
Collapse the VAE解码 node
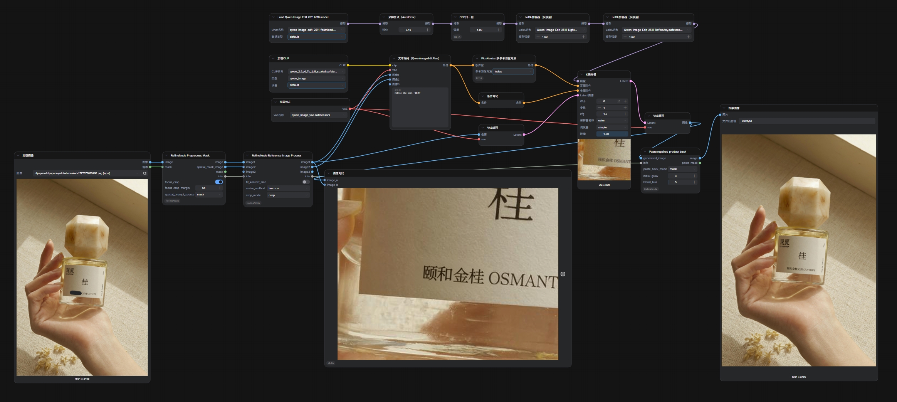(x=649, y=116)
